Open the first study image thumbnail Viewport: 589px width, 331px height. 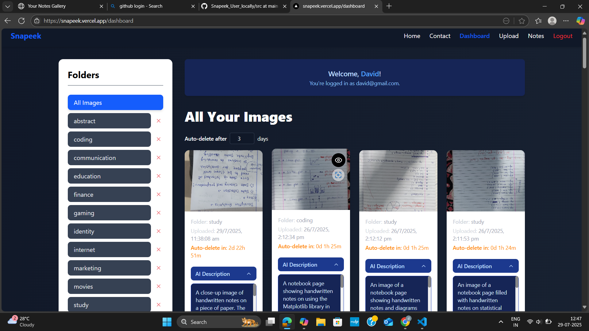click(x=223, y=181)
